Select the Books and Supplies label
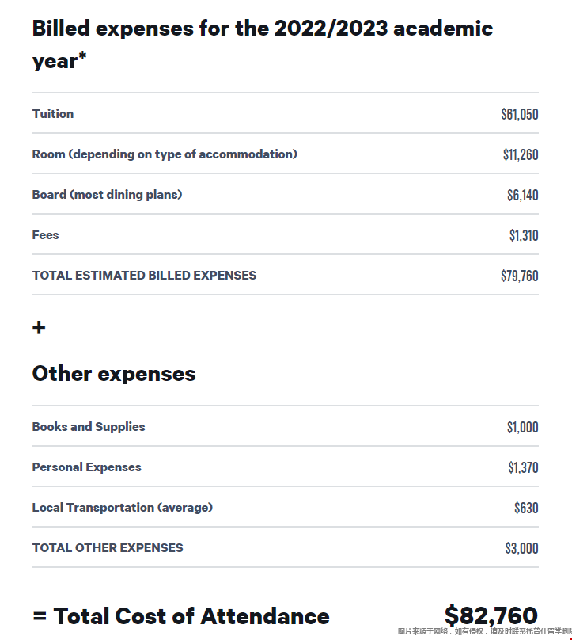Viewport: 572px width, 640px height. (89, 426)
